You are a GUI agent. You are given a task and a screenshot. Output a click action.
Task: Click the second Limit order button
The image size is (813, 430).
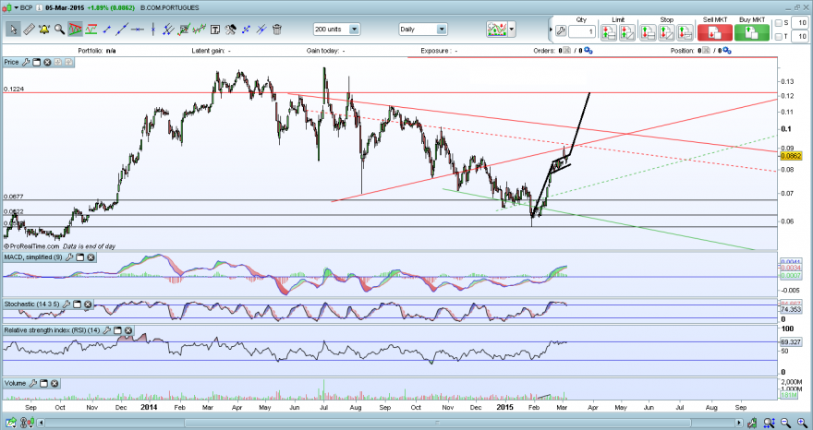[627, 32]
